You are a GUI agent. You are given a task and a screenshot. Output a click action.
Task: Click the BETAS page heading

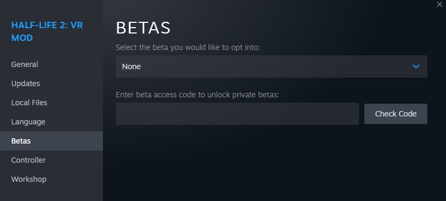point(143,28)
